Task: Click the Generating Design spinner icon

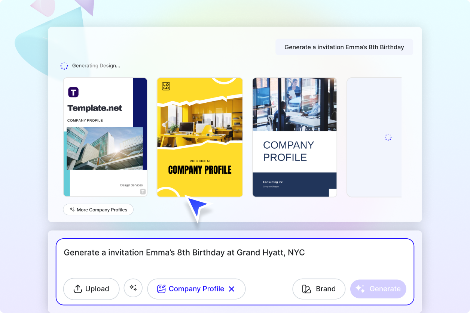Action: point(64,66)
